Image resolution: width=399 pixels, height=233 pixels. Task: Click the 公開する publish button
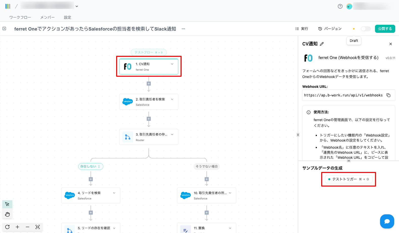click(385, 29)
